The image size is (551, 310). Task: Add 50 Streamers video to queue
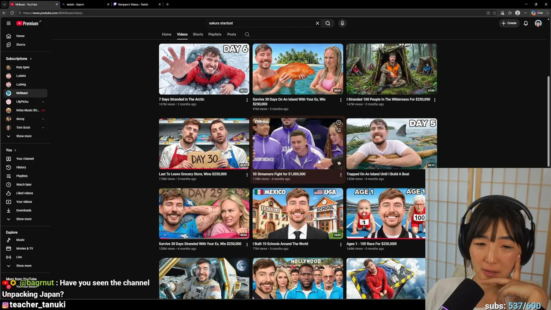[x=339, y=130]
